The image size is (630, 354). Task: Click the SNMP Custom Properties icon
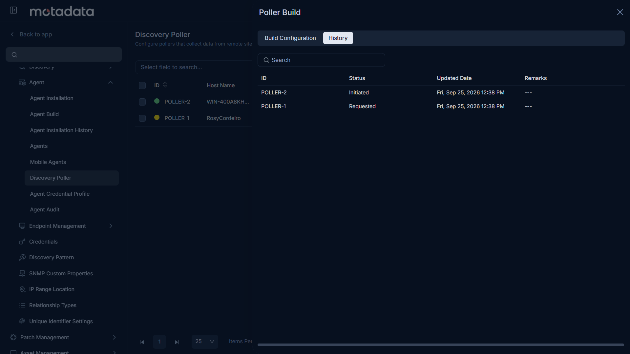coord(22,273)
